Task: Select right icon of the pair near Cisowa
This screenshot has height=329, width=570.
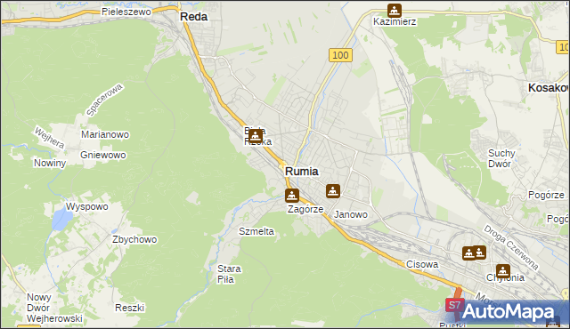Action: point(480,253)
